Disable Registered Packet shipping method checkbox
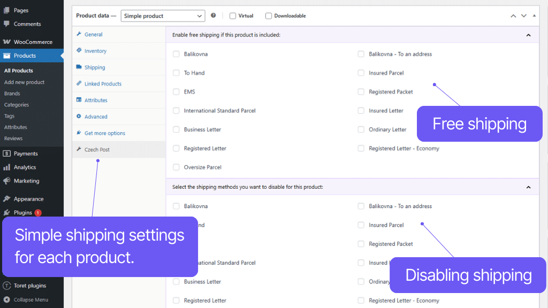This screenshot has width=548, height=308. click(x=361, y=244)
